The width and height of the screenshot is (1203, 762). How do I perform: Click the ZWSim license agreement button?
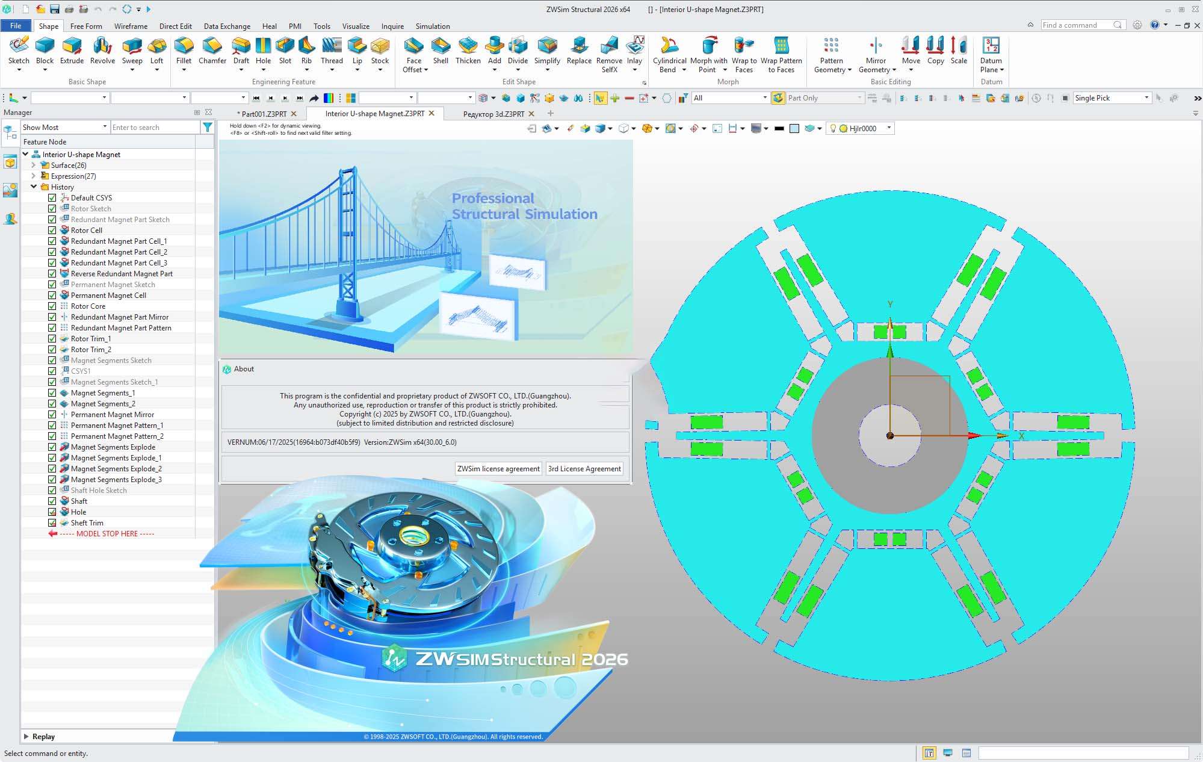pos(498,469)
